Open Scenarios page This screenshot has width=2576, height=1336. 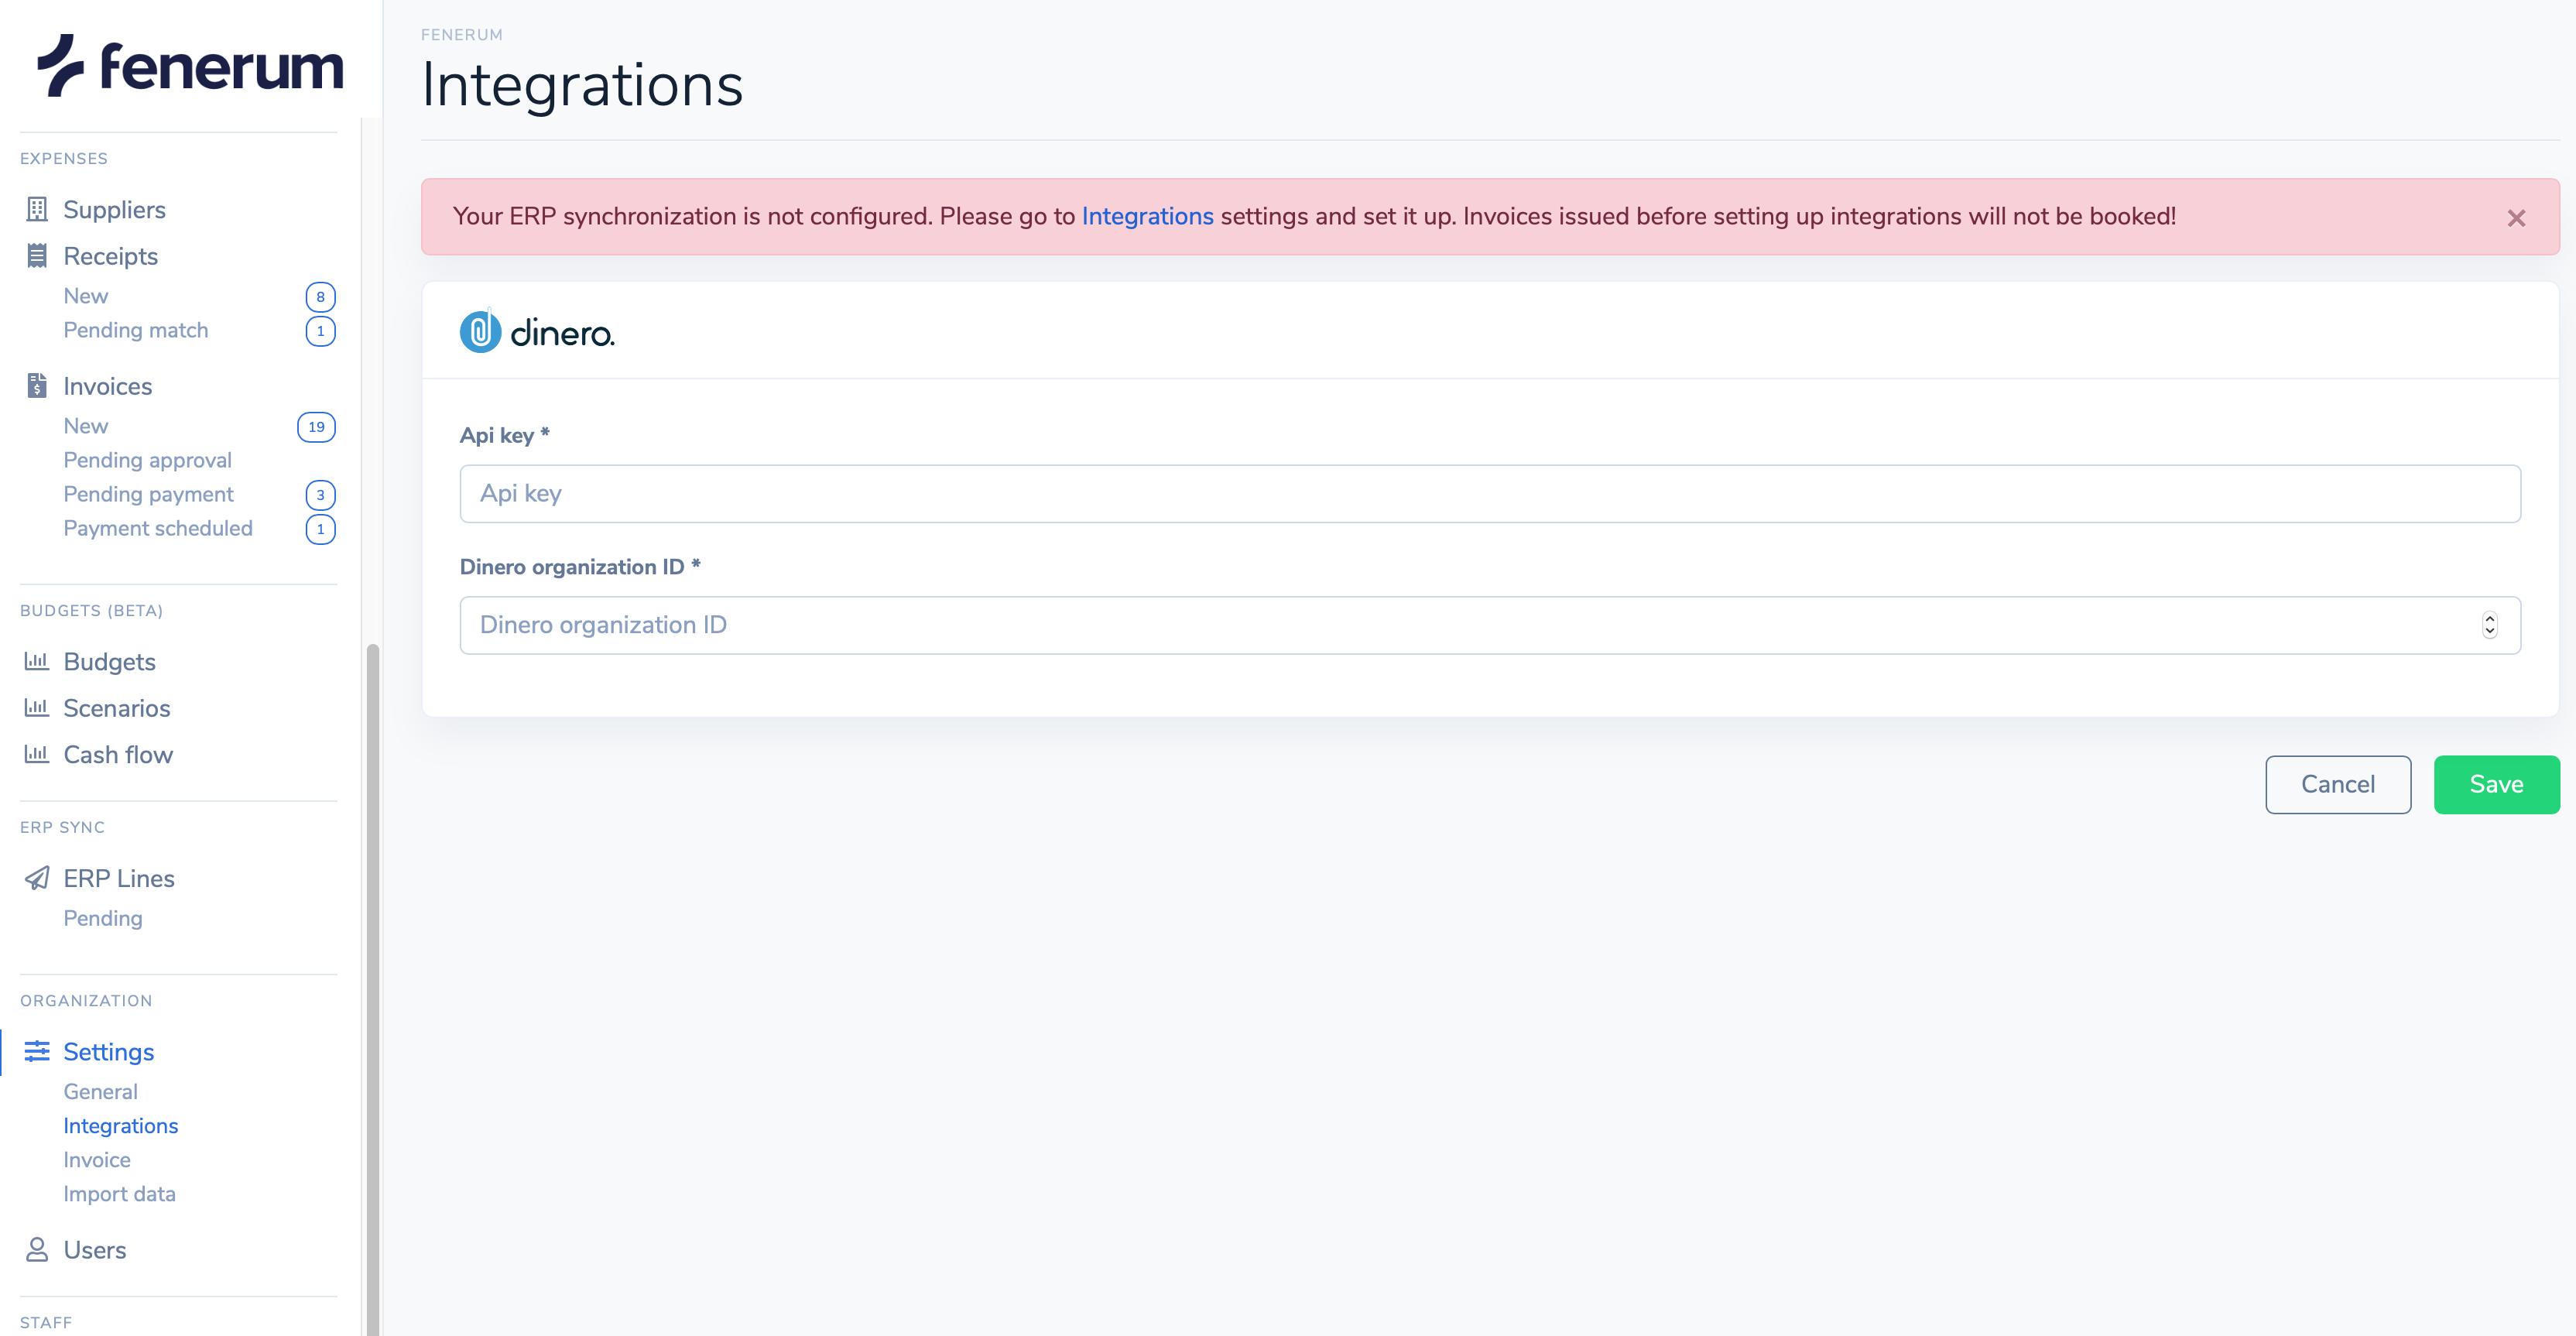click(116, 708)
